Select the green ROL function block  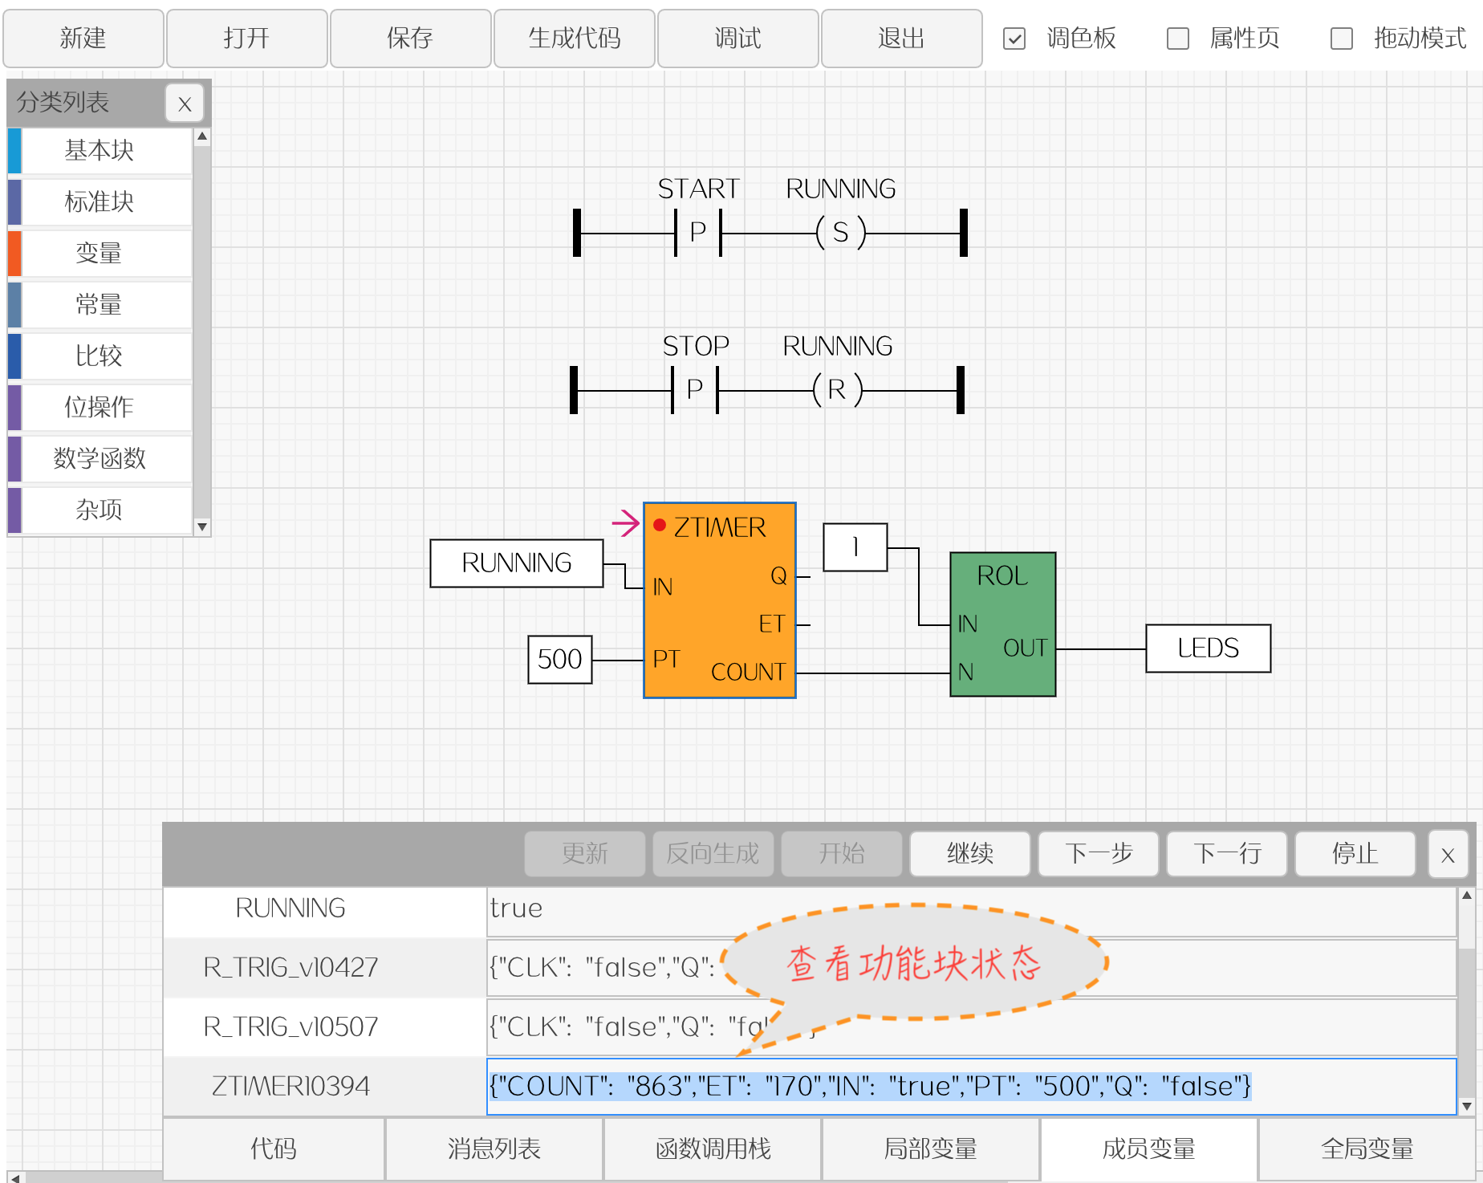pyautogui.click(x=1003, y=624)
